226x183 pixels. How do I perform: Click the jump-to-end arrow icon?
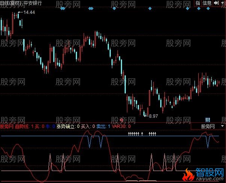point(216,3)
